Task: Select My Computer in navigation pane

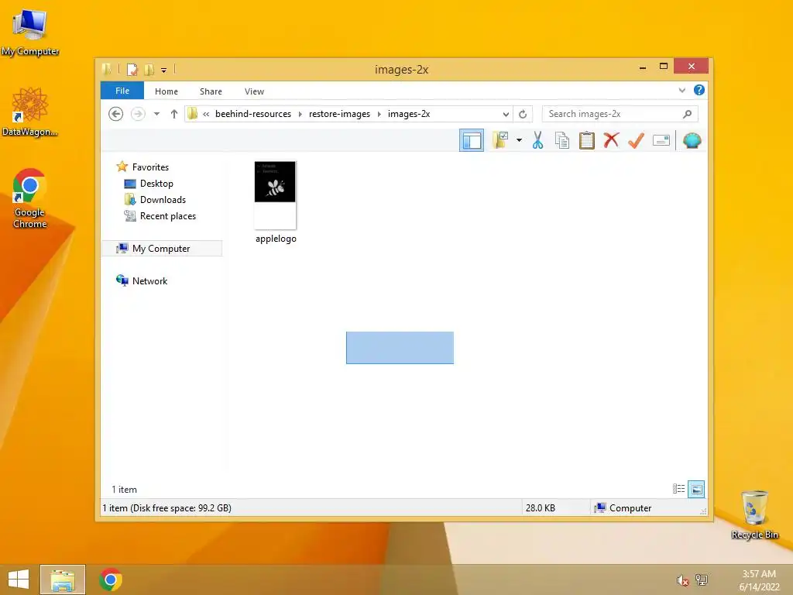Action: coord(161,249)
